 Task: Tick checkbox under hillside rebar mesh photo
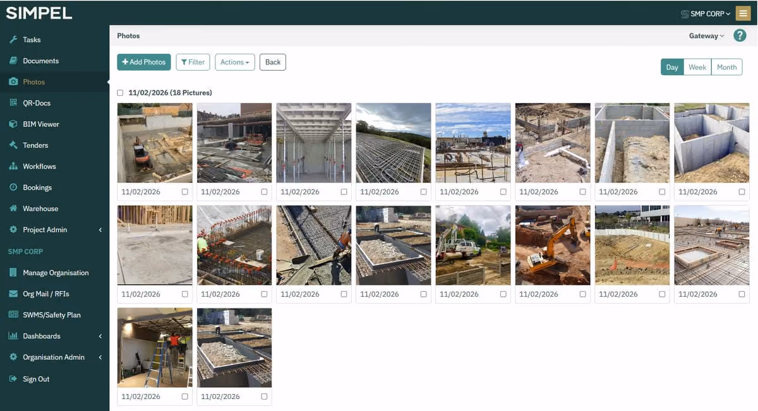tap(423, 192)
